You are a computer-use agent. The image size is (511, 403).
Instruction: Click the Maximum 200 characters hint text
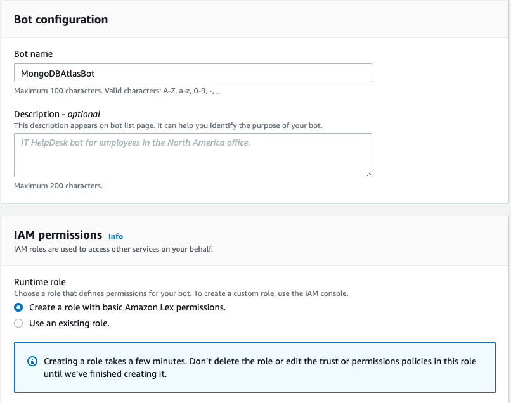(x=58, y=186)
